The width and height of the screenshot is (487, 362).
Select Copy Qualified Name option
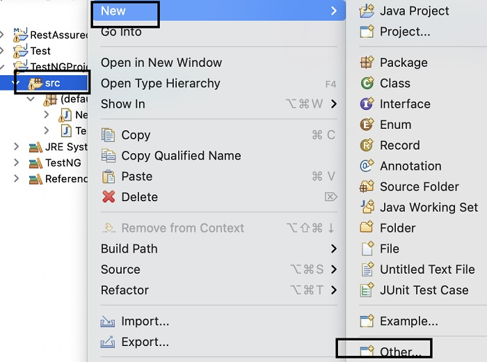[x=181, y=156]
